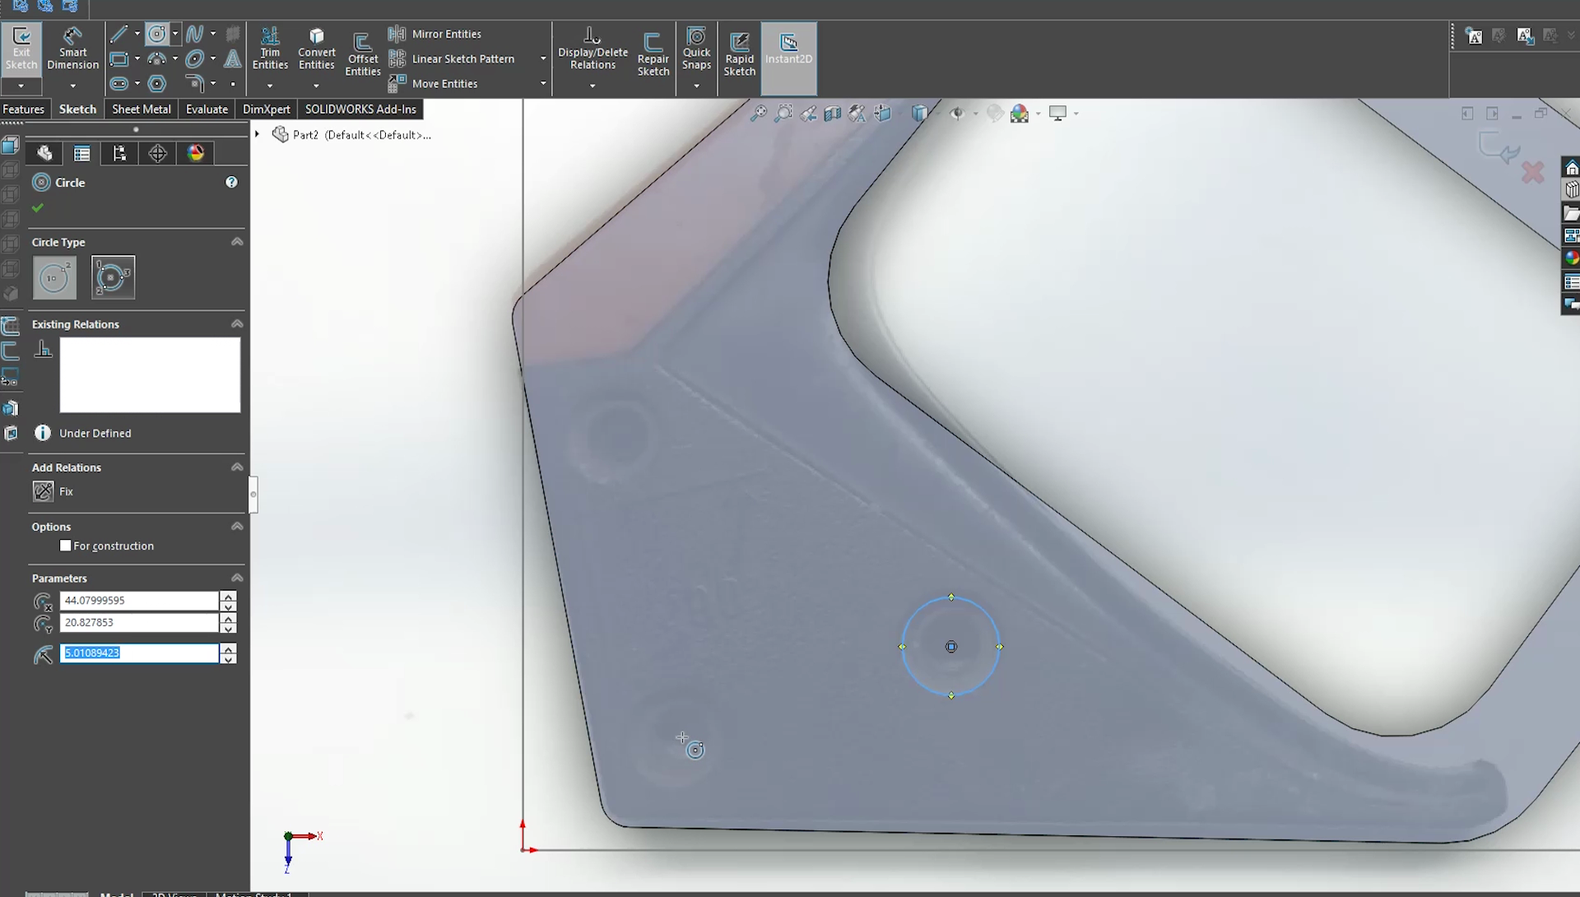The width and height of the screenshot is (1580, 897).
Task: Switch to the Sheet Metal tab
Action: (142, 109)
